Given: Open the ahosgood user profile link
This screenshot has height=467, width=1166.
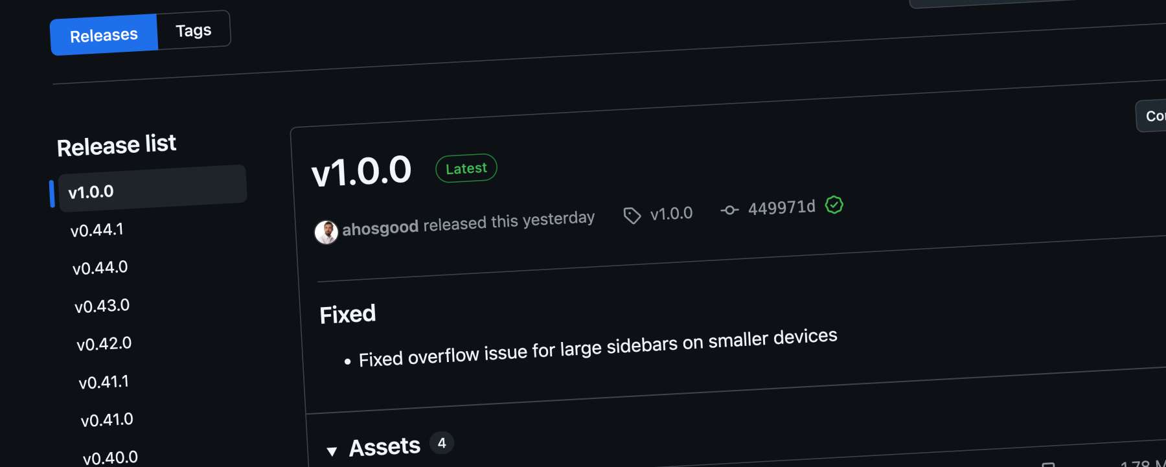Looking at the screenshot, I should tap(380, 228).
